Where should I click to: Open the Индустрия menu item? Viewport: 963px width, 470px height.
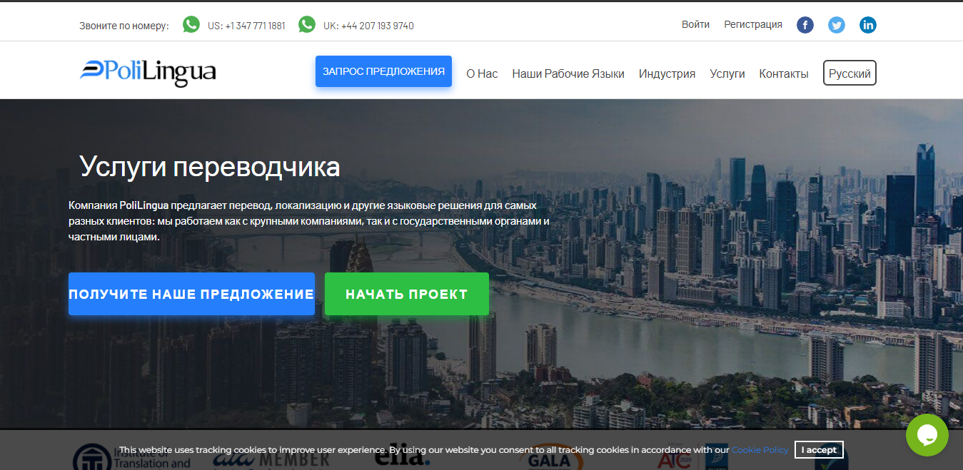[667, 73]
